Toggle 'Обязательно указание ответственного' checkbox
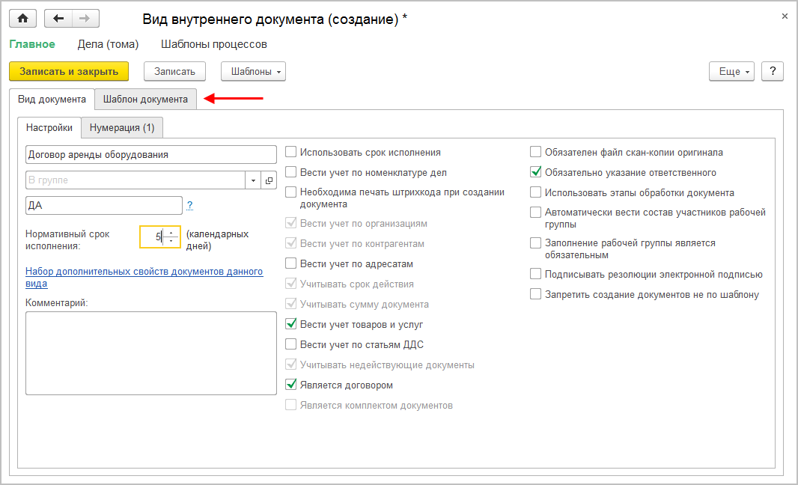Image resolution: width=798 pixels, height=485 pixels. 536,172
